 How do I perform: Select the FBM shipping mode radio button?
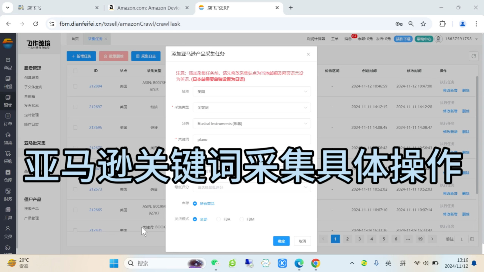242,219
